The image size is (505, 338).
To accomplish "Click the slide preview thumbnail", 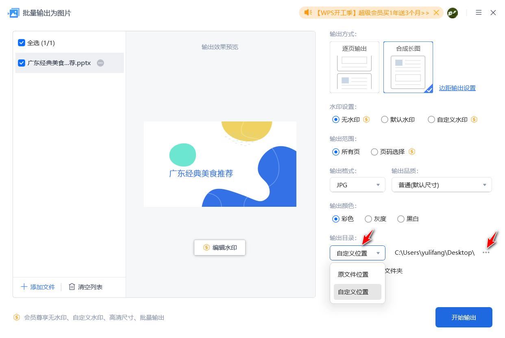I will coord(220,164).
